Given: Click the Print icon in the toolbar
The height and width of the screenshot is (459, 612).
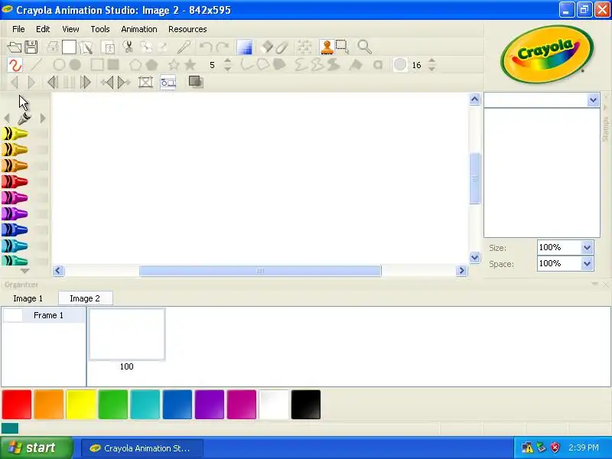Looking at the screenshot, I should pyautogui.click(x=52, y=47).
